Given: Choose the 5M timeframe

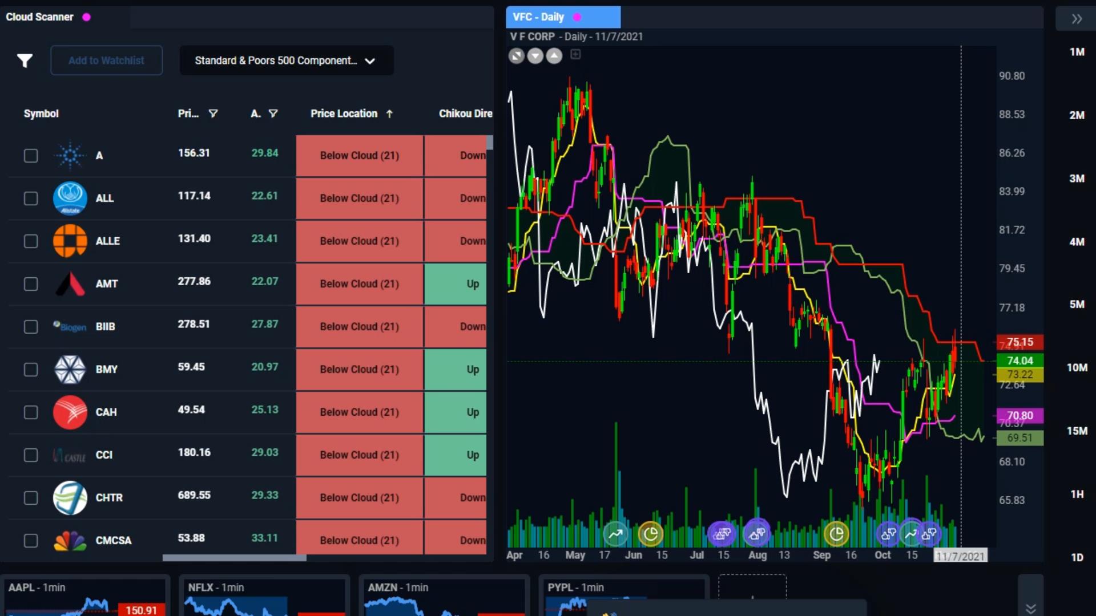Looking at the screenshot, I should pos(1077,305).
